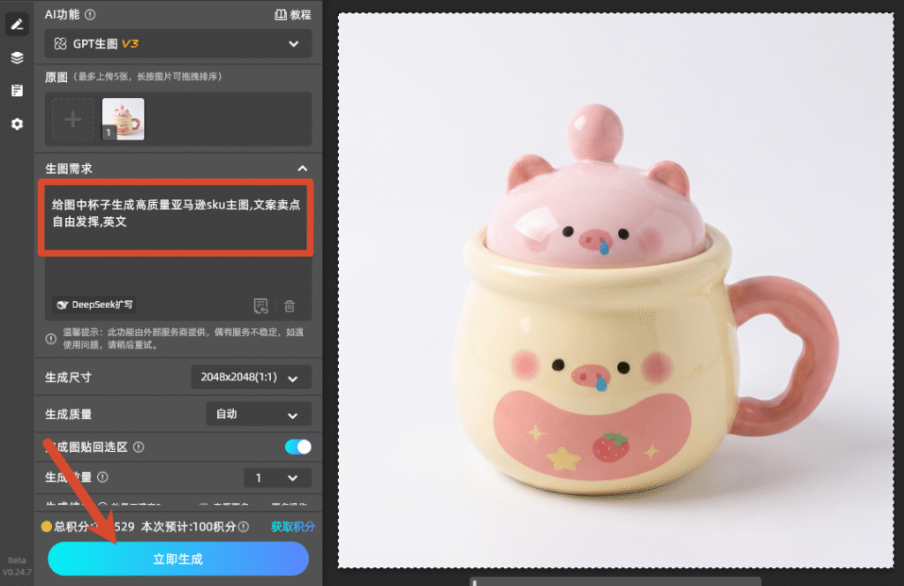Open the settings gear in sidebar

point(17,124)
